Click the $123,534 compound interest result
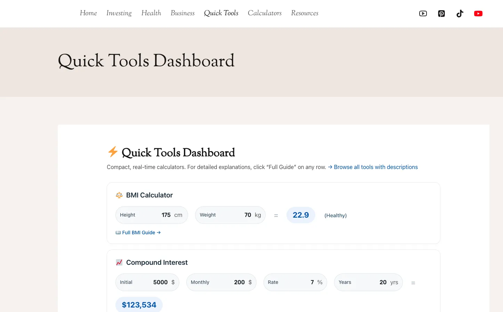 point(139,305)
